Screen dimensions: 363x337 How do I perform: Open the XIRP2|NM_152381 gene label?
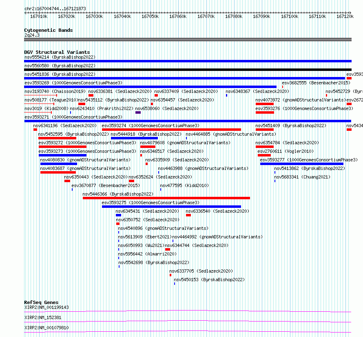43,317
